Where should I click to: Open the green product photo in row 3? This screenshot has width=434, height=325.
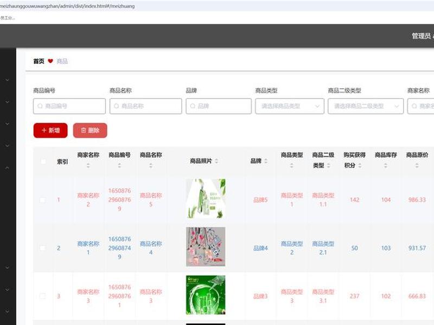point(206,295)
